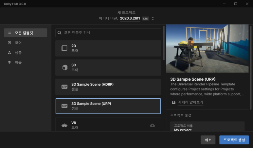253x148 pixels.
Task: Choose the 2D core template
Action: click(108, 48)
